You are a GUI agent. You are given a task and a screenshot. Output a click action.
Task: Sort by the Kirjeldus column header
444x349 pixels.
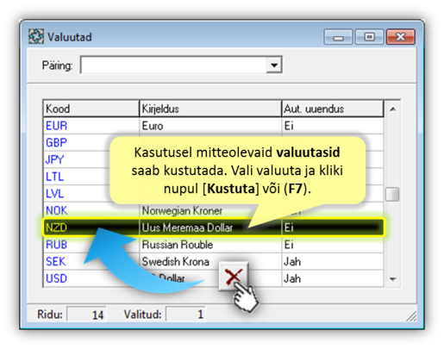[210, 109]
